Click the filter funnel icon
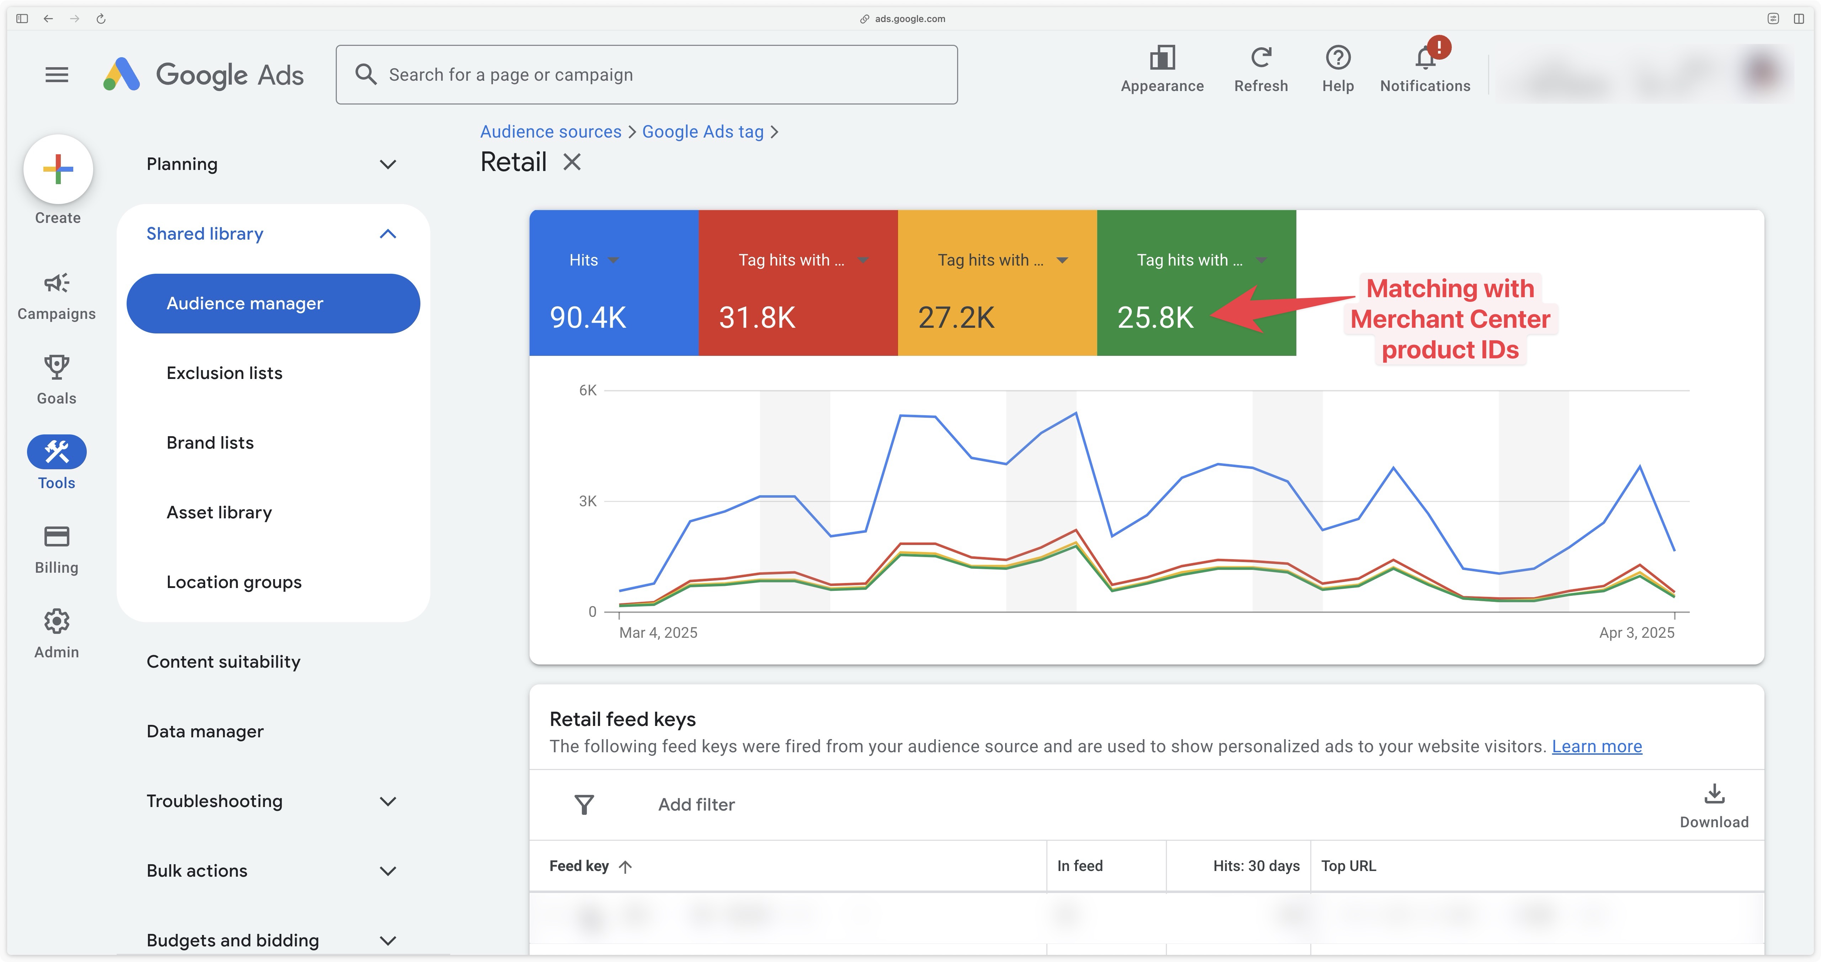Image resolution: width=1821 pixels, height=962 pixels. coord(584,805)
